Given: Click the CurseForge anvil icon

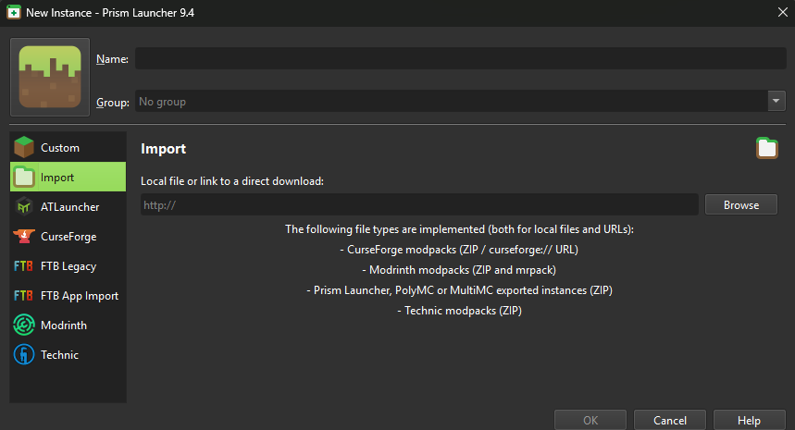Looking at the screenshot, I should pos(24,236).
